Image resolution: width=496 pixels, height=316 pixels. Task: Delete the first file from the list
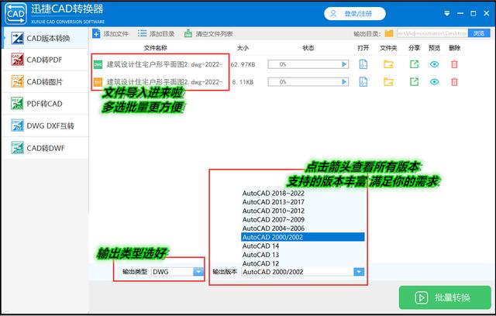coord(454,64)
